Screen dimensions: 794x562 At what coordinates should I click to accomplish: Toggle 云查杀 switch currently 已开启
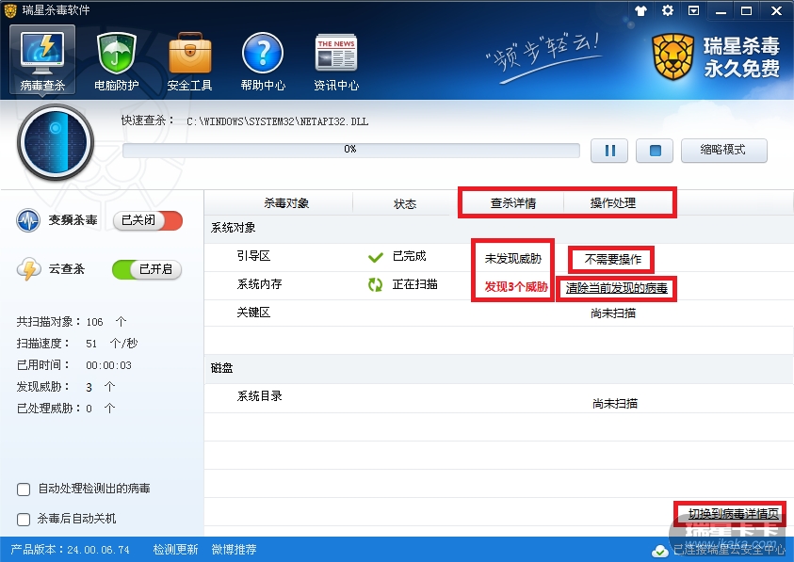pos(147,269)
